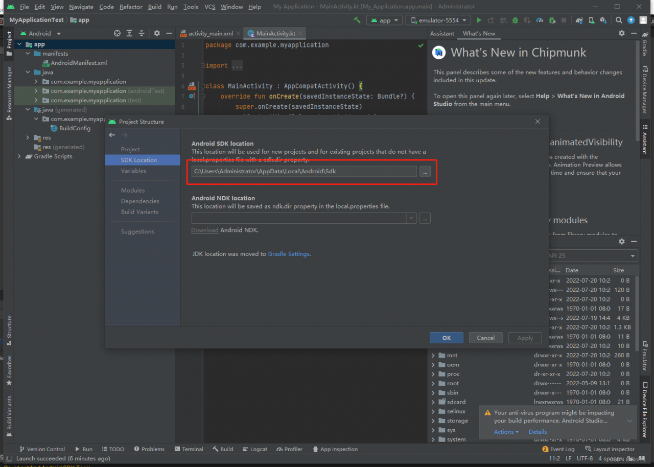Image resolution: width=654 pixels, height=467 pixels.
Task: Run the app with green play icon
Action: (479, 20)
